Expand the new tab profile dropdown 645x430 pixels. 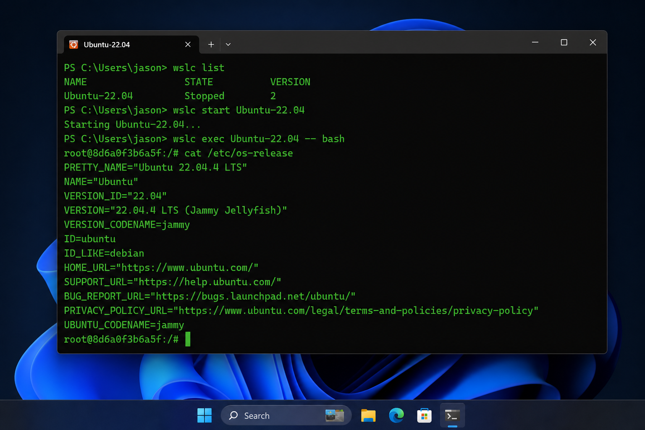point(228,45)
